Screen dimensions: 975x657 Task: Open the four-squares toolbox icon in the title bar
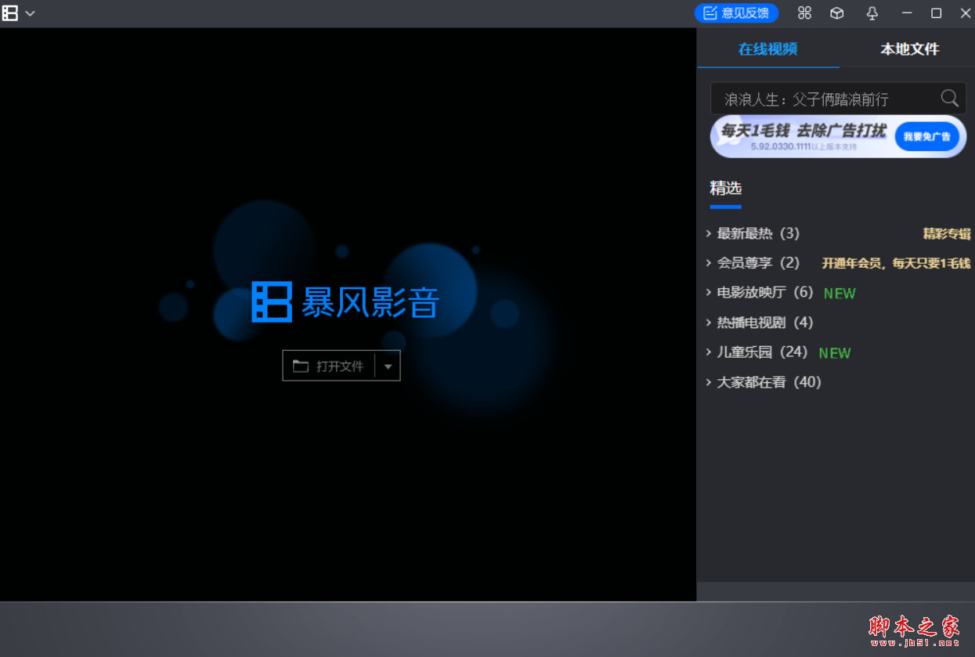(804, 13)
